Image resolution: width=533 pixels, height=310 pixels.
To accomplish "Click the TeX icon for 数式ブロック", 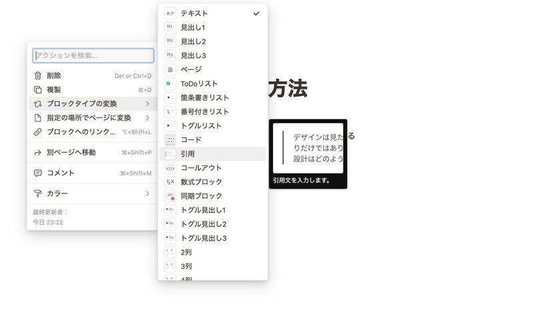I will click(171, 182).
